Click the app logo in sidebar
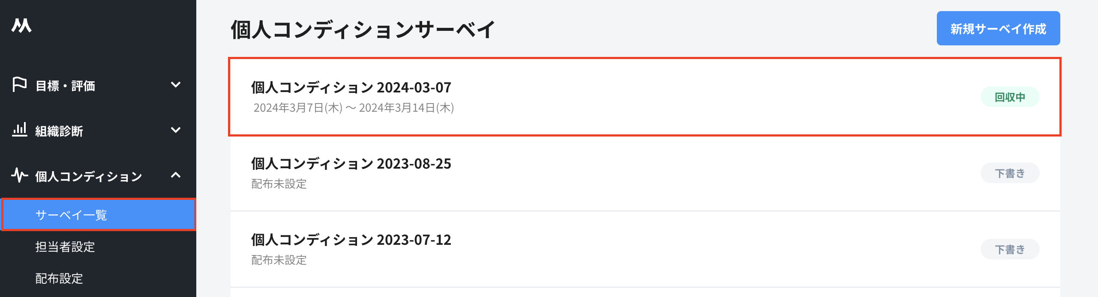This screenshot has height=297, width=1098. pos(21,26)
